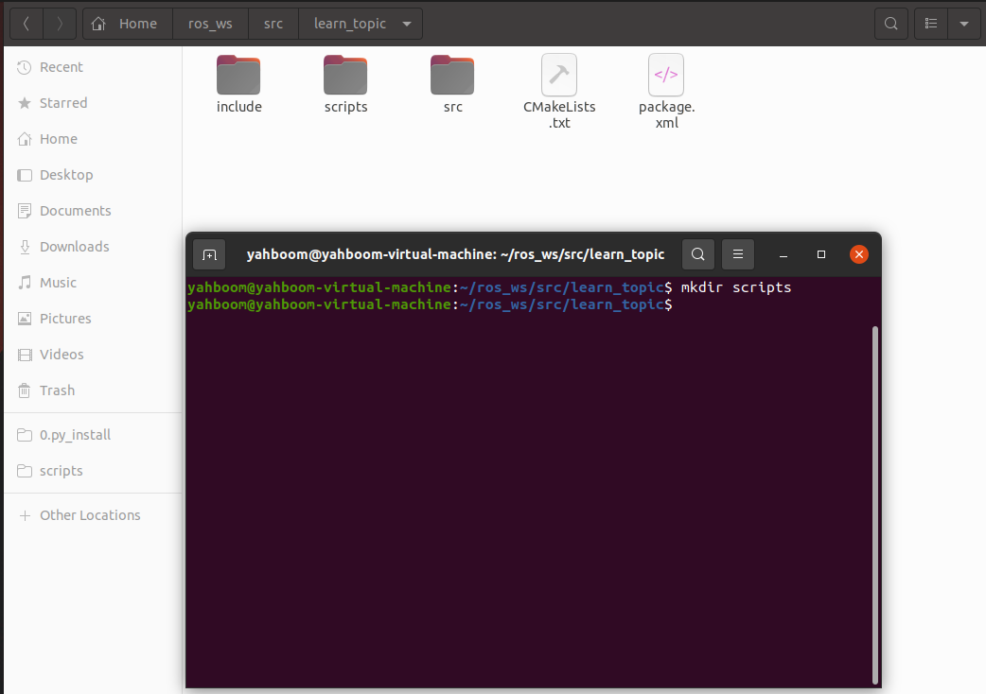Open Other Locations in the sidebar
This screenshot has width=986, height=694.
point(93,515)
